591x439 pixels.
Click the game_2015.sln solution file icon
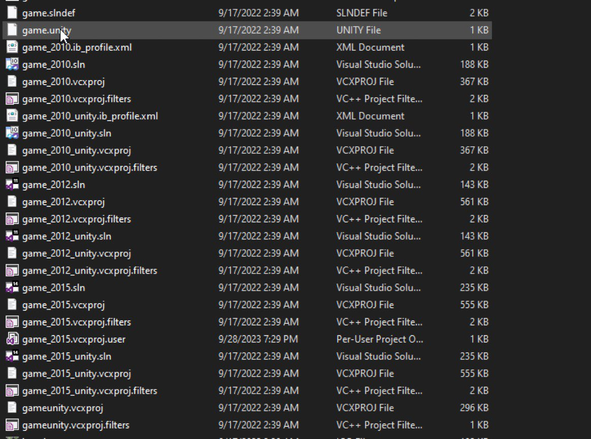click(12, 287)
